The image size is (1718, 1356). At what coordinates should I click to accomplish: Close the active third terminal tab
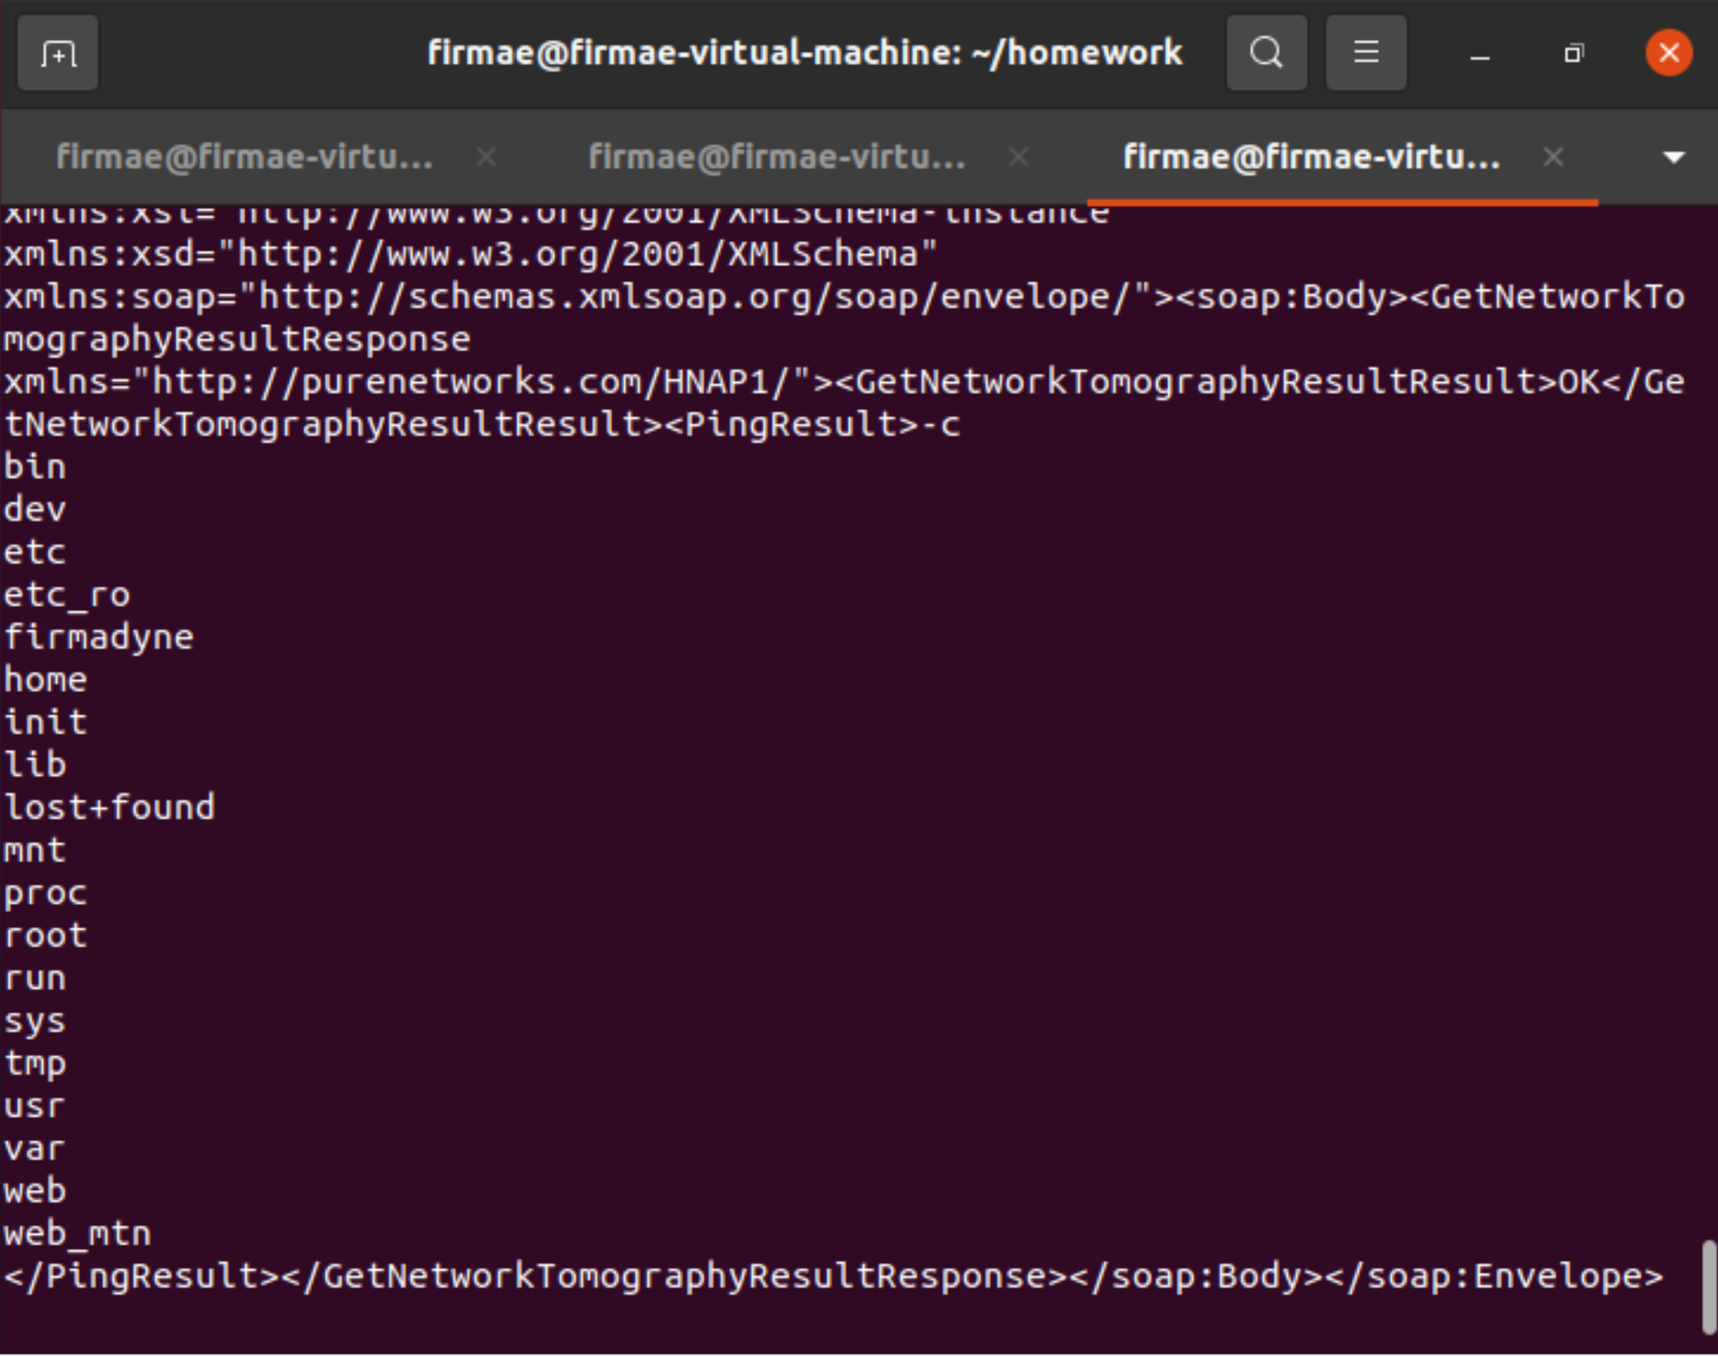1553,157
